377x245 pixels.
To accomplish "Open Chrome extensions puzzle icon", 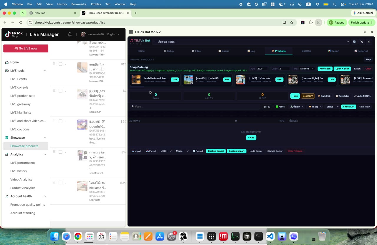I will [310, 22].
